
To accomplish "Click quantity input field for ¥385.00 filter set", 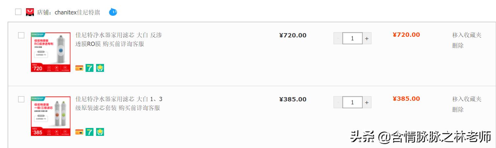I will pos(352,102).
